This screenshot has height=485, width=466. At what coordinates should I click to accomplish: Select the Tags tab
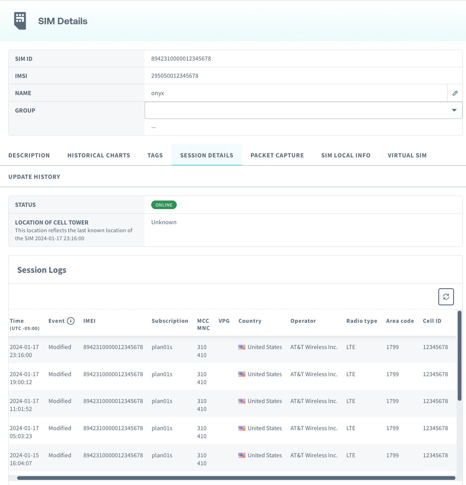click(155, 155)
